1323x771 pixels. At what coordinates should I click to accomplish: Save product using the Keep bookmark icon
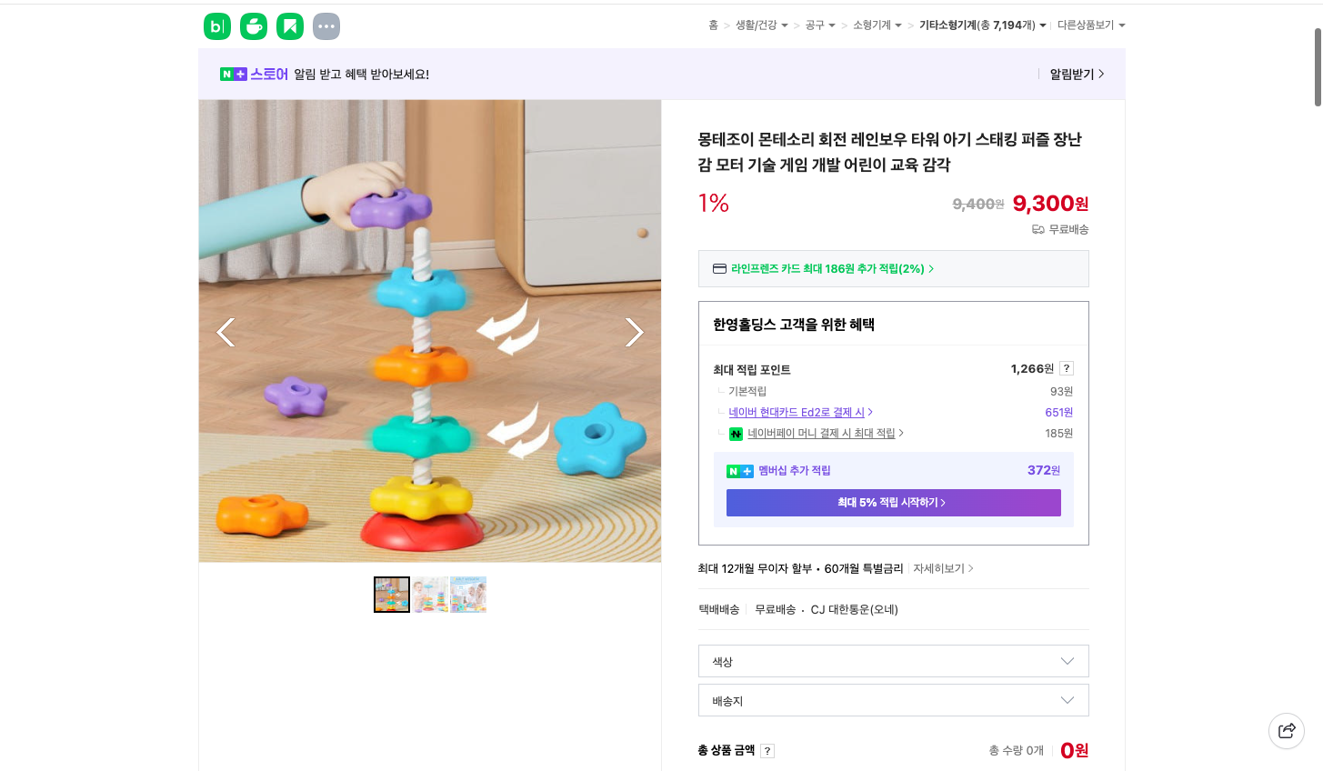(x=289, y=25)
